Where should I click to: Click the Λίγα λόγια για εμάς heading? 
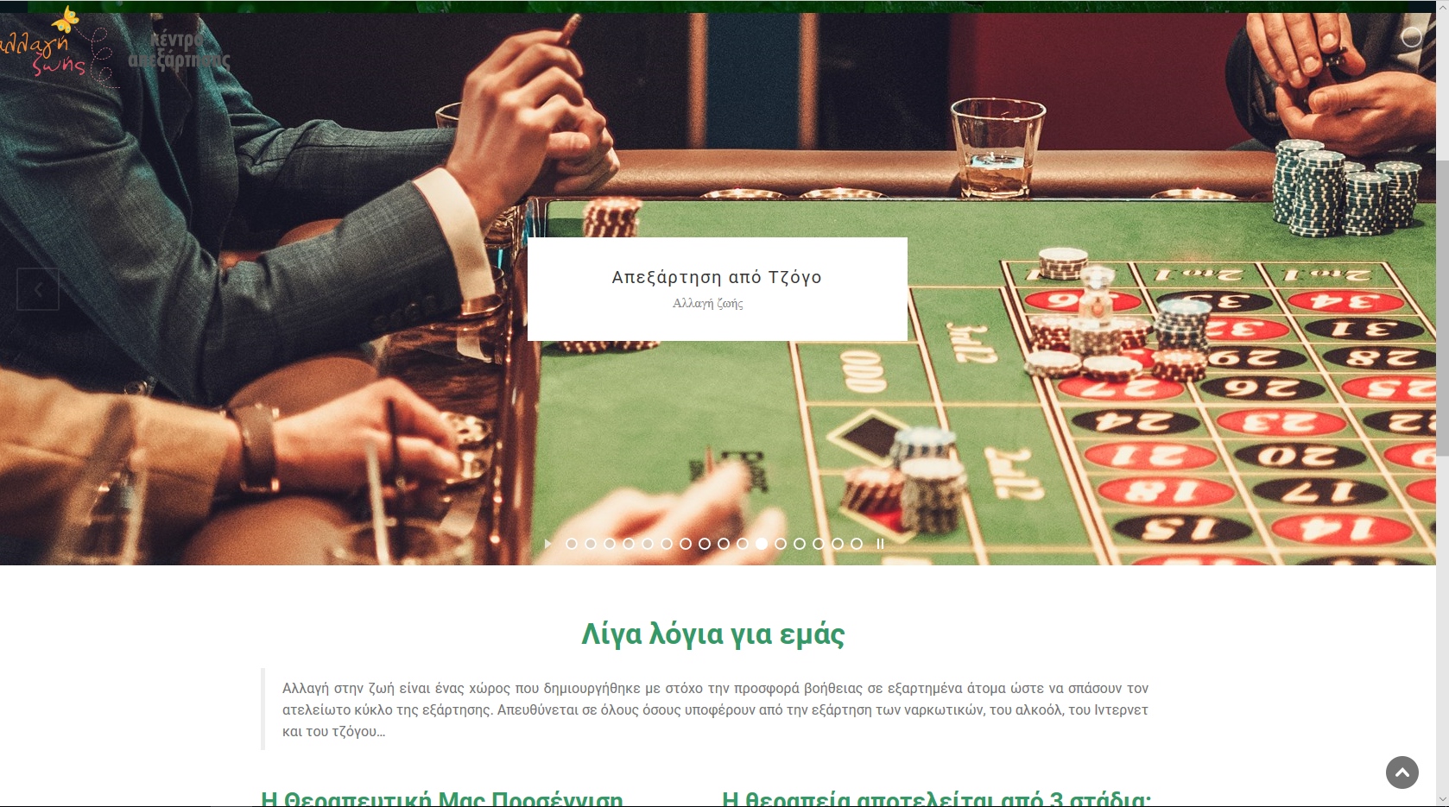[713, 634]
